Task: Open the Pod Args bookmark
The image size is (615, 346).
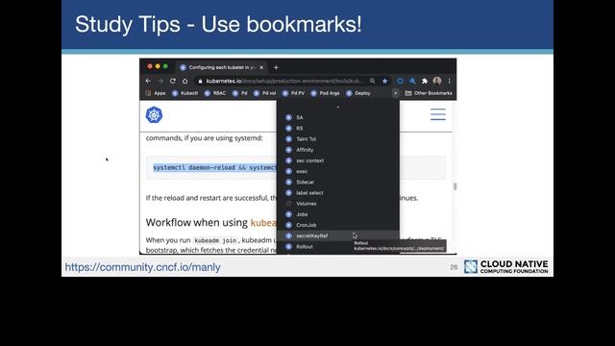Action: (325, 93)
